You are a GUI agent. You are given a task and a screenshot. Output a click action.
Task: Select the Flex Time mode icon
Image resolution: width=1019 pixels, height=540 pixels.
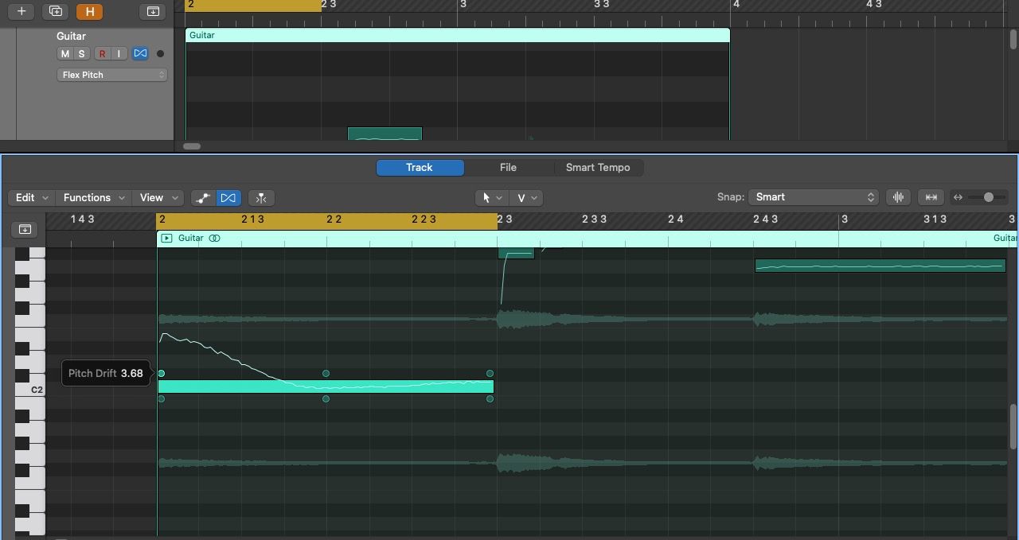pos(202,197)
